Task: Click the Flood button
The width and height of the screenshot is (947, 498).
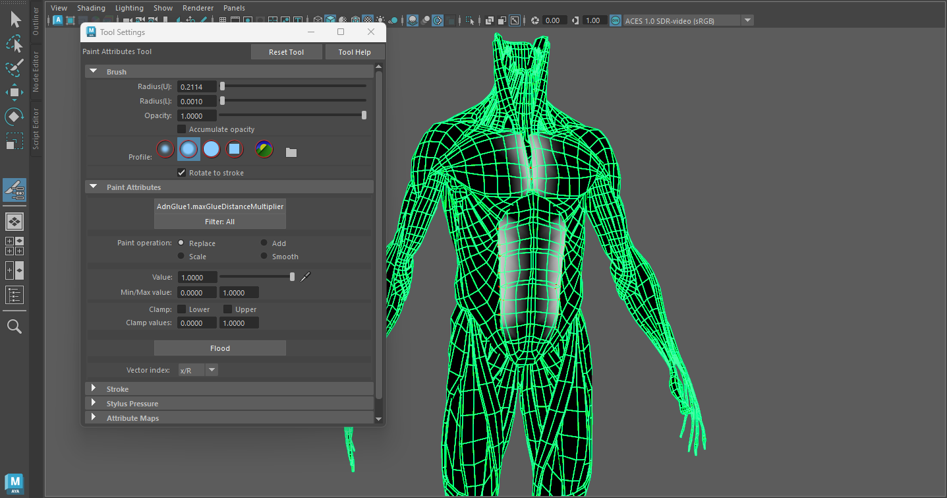Action: [220, 348]
